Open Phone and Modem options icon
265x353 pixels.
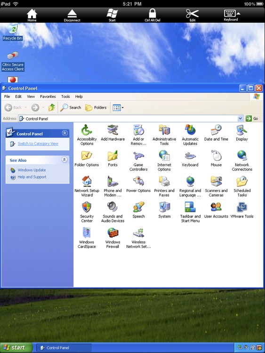[x=112, y=186]
